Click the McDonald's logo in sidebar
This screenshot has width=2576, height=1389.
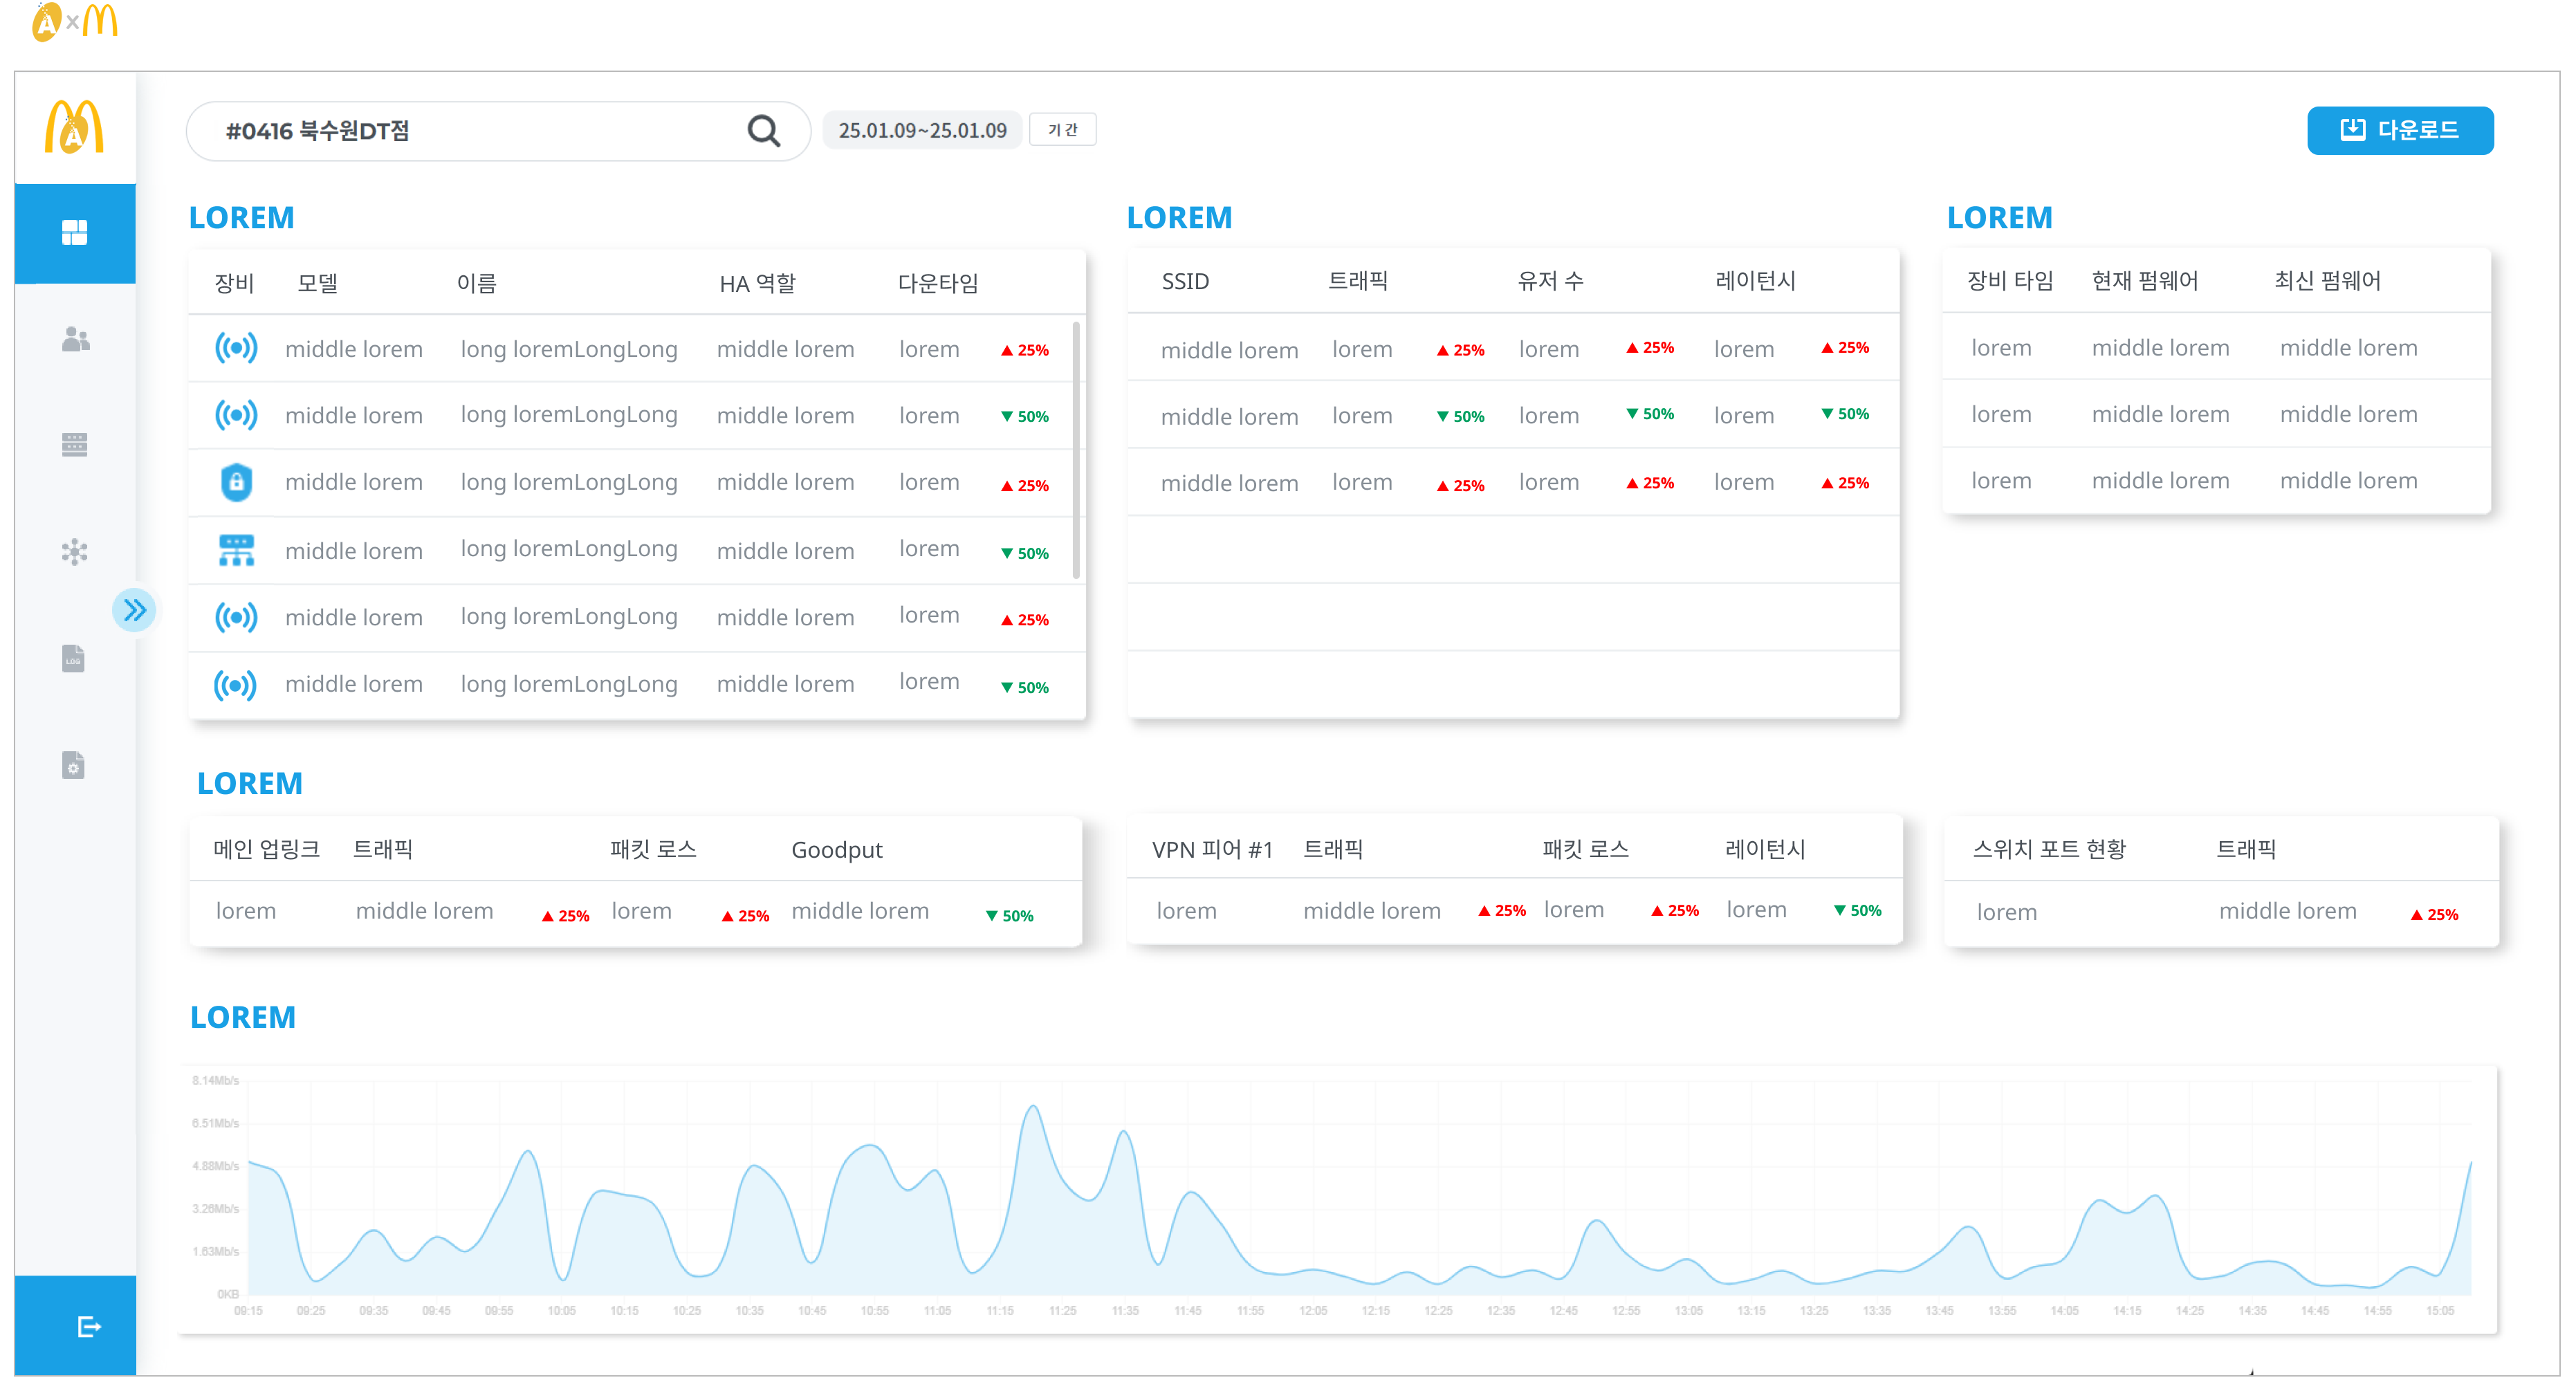75,128
